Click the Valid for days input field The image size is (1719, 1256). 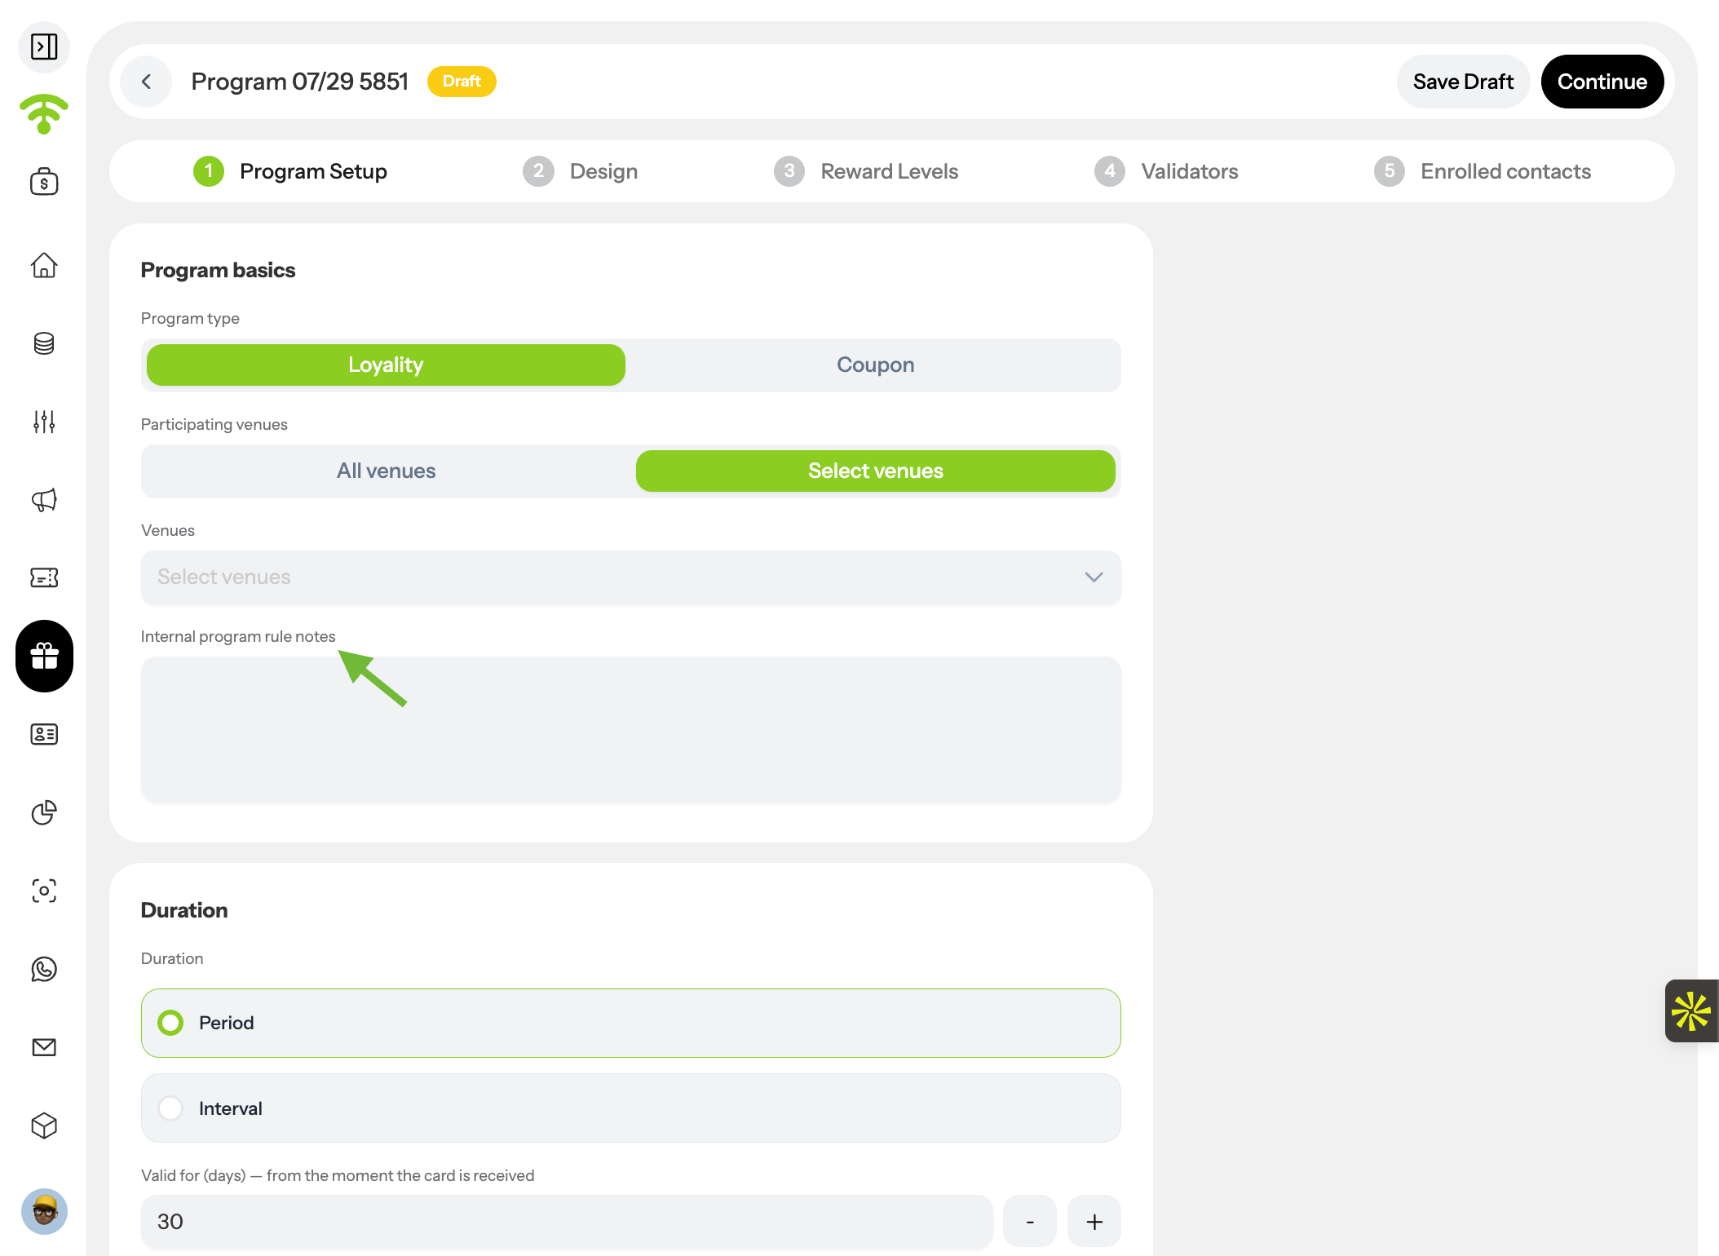point(567,1222)
